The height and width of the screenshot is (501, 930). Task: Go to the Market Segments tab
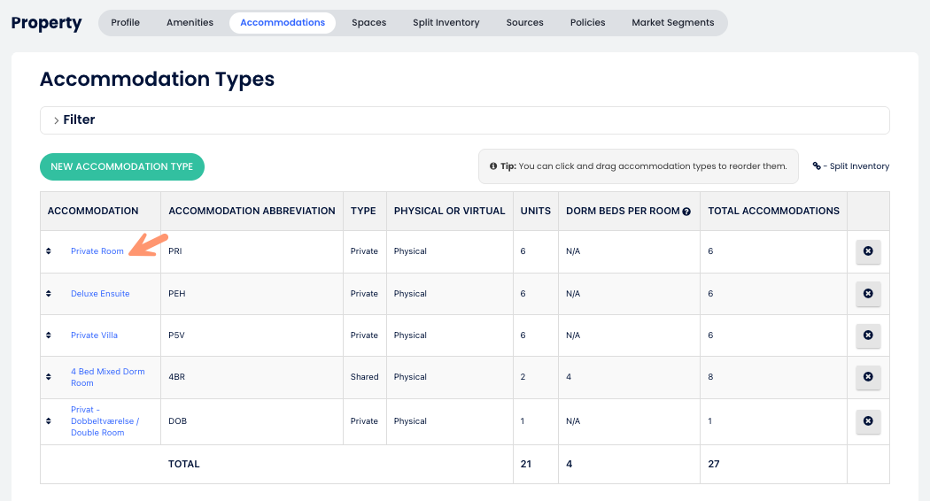[672, 23]
